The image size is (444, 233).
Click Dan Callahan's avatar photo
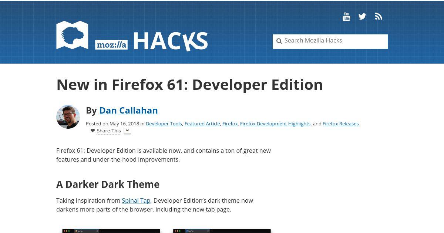point(68,117)
